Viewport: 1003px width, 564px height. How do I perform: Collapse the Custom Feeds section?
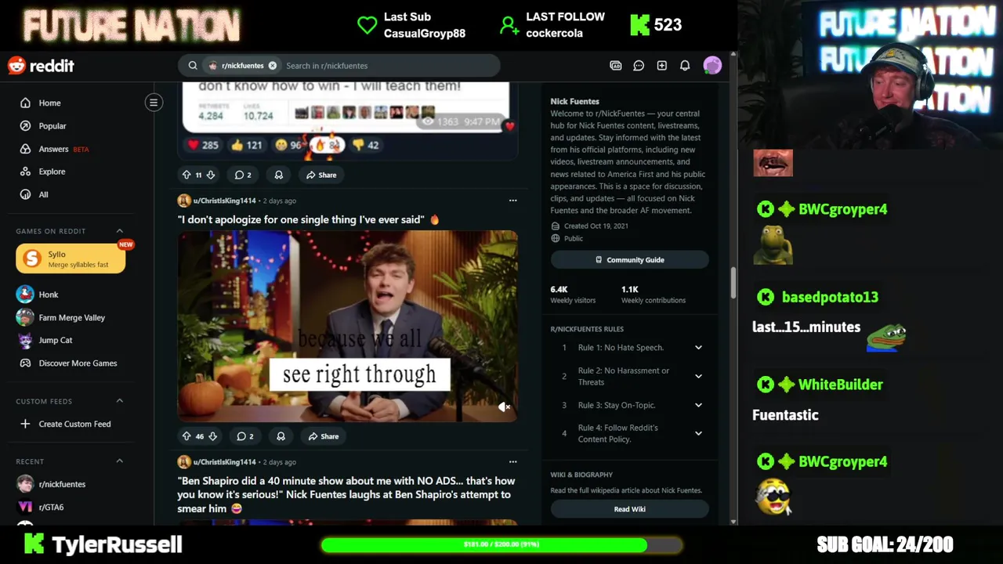[120, 401]
